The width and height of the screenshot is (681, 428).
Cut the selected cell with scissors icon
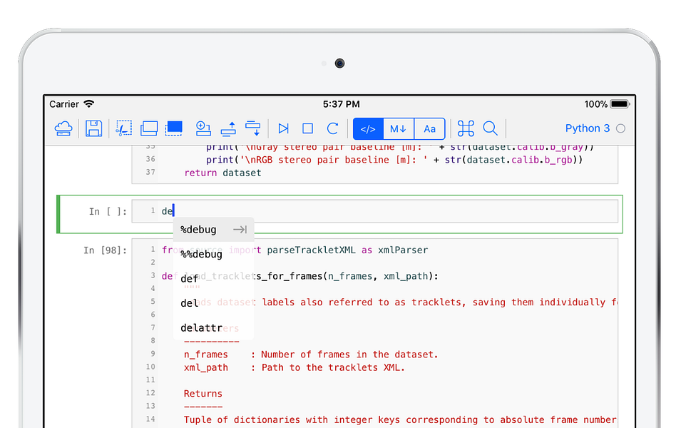coord(124,128)
